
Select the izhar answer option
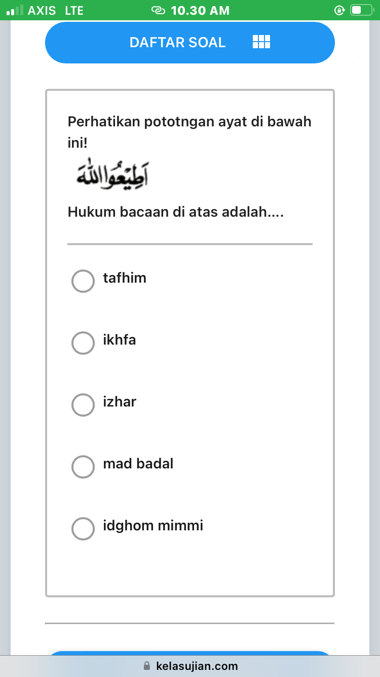click(x=83, y=404)
